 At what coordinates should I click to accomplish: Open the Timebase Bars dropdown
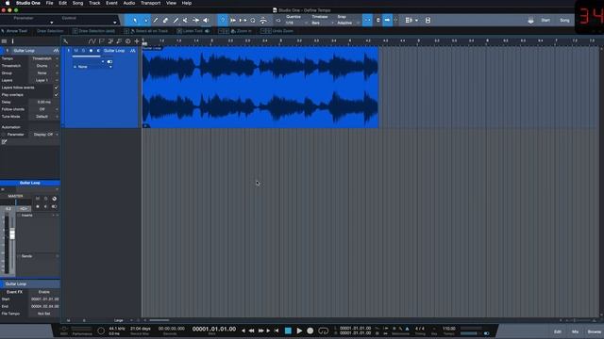click(x=323, y=23)
